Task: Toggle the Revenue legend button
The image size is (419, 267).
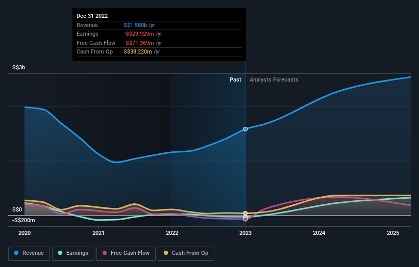Action: [x=29, y=253]
